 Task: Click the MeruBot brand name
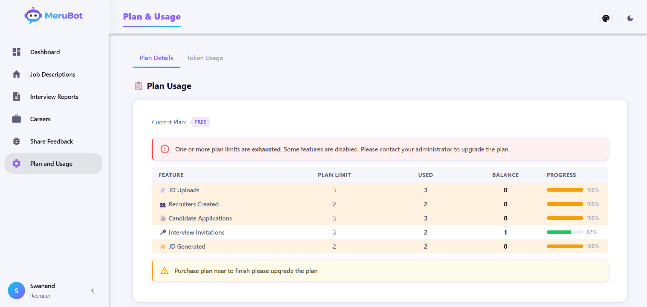pyautogui.click(x=64, y=15)
